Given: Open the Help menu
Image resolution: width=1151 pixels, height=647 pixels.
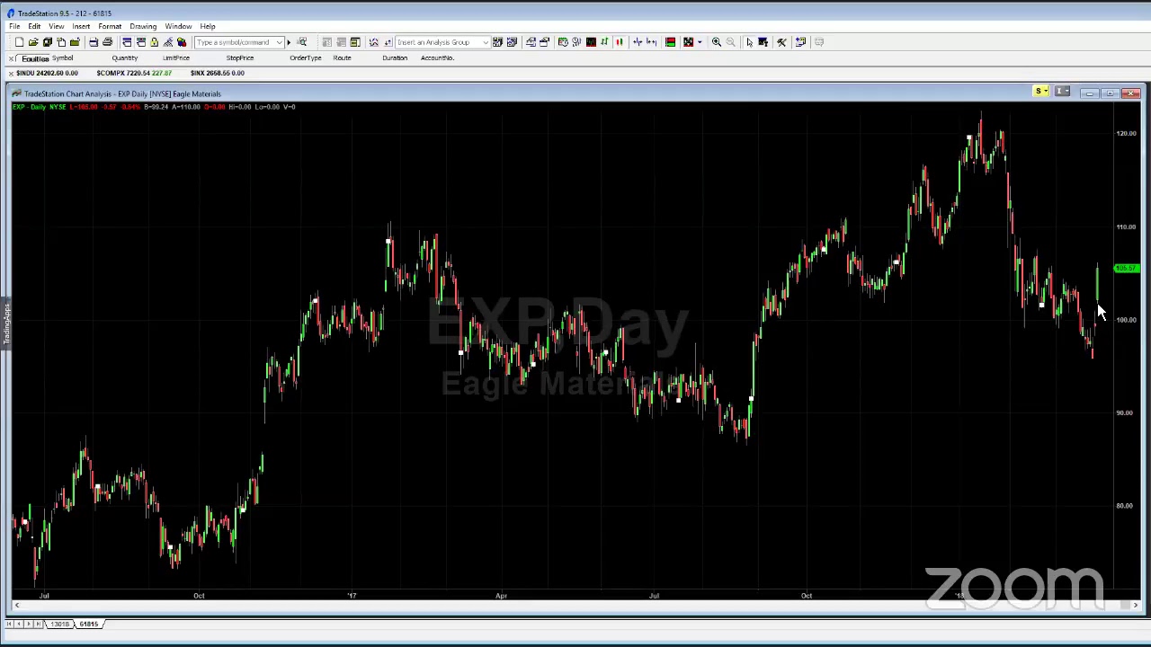Looking at the screenshot, I should pyautogui.click(x=208, y=26).
